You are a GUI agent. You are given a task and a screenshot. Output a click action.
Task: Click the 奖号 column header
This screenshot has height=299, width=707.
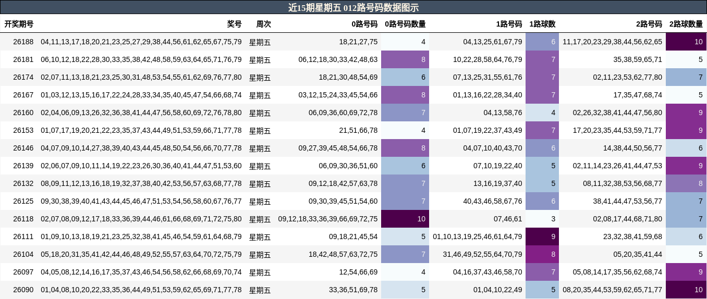coord(235,24)
